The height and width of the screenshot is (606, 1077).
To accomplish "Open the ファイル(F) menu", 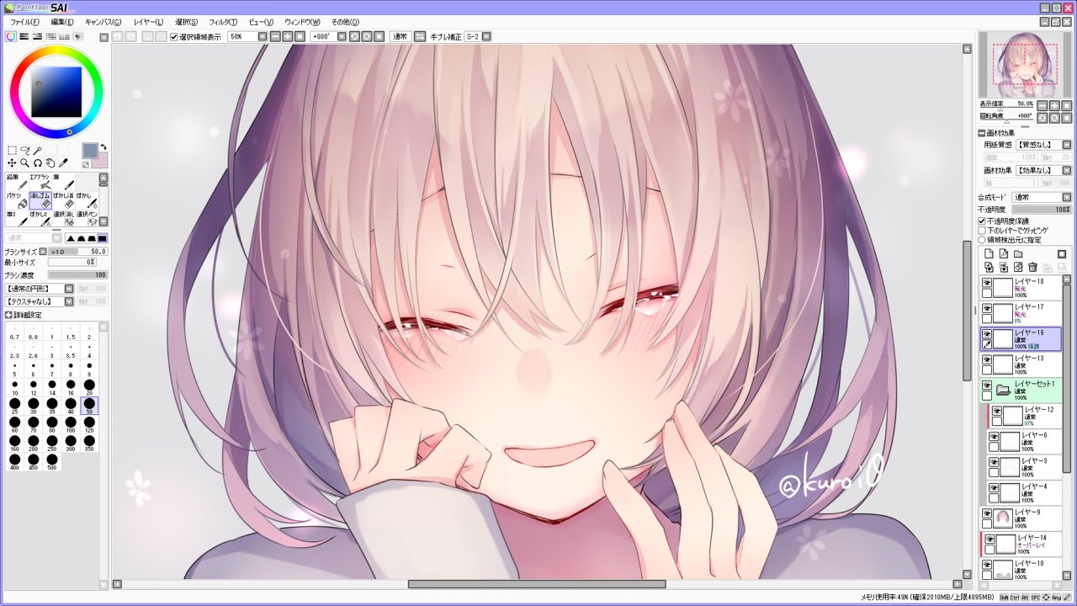I will [24, 22].
